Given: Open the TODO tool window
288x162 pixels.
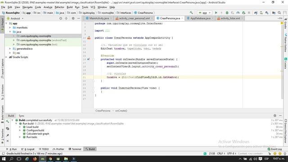Looking at the screenshot, I should 44,149.
